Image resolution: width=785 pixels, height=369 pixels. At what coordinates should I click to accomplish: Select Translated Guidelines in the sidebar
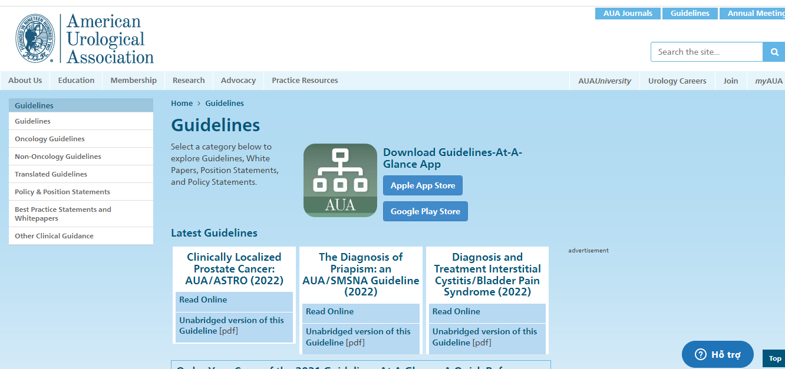coord(51,174)
